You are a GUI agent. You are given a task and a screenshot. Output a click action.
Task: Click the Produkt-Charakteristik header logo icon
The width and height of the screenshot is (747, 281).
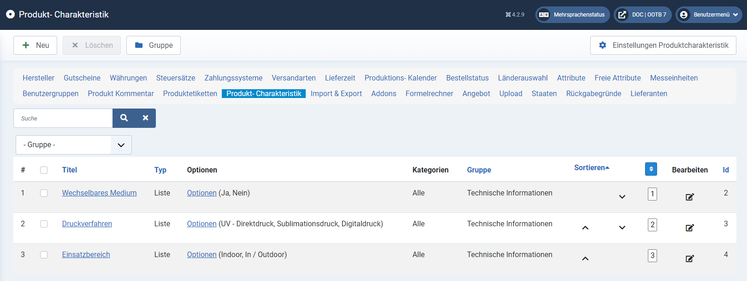[10, 14]
